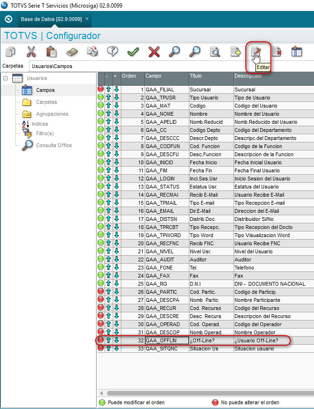314x409 pixels.
Task: Open Help question mark icon
Action: [113, 51]
